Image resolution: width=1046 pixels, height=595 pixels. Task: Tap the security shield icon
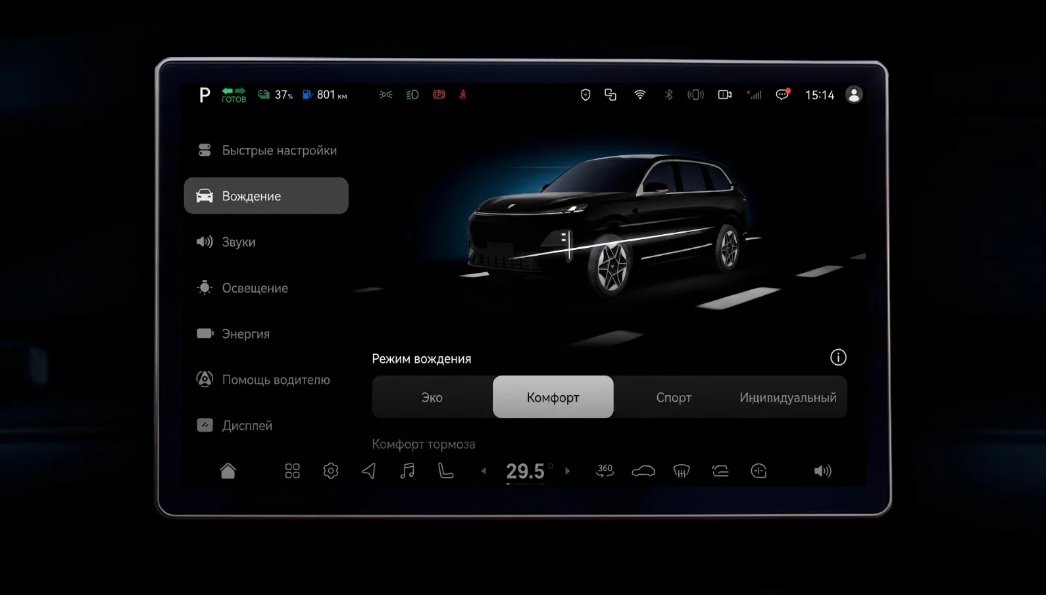(585, 95)
